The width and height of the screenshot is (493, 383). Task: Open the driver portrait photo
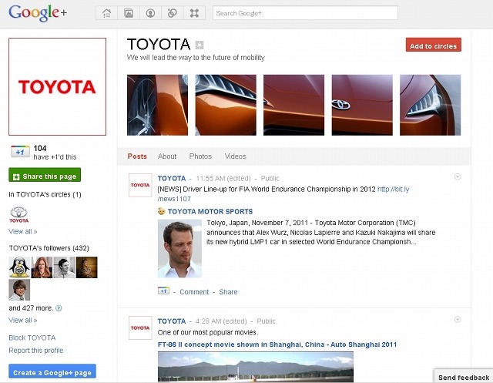[x=179, y=248]
